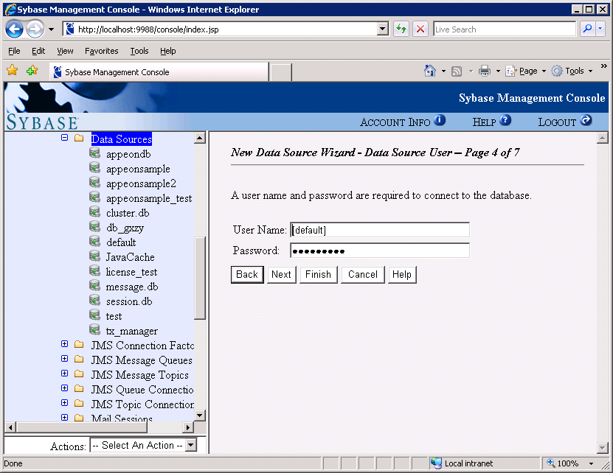
Task: Click in the User Name field
Action: pyautogui.click(x=380, y=230)
